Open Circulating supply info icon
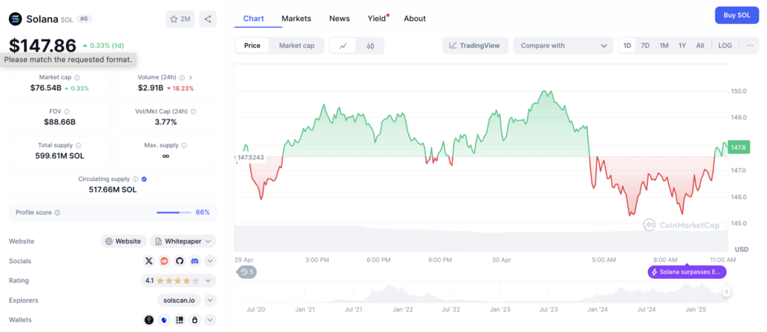Screen dimensions: 767x332 [136, 179]
